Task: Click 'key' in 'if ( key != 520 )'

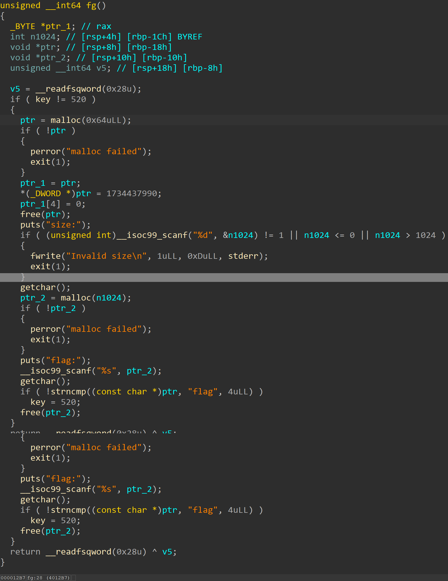Action: tap(43, 99)
